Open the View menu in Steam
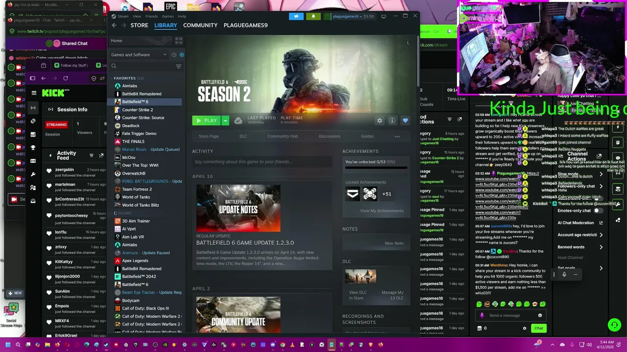 tap(137, 16)
